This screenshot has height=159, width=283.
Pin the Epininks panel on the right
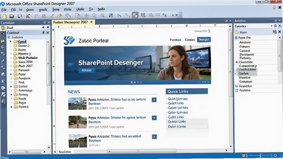275,26
